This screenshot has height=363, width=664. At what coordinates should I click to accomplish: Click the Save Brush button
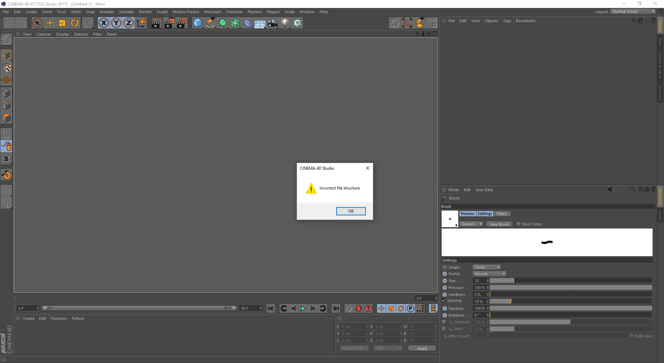coord(499,224)
